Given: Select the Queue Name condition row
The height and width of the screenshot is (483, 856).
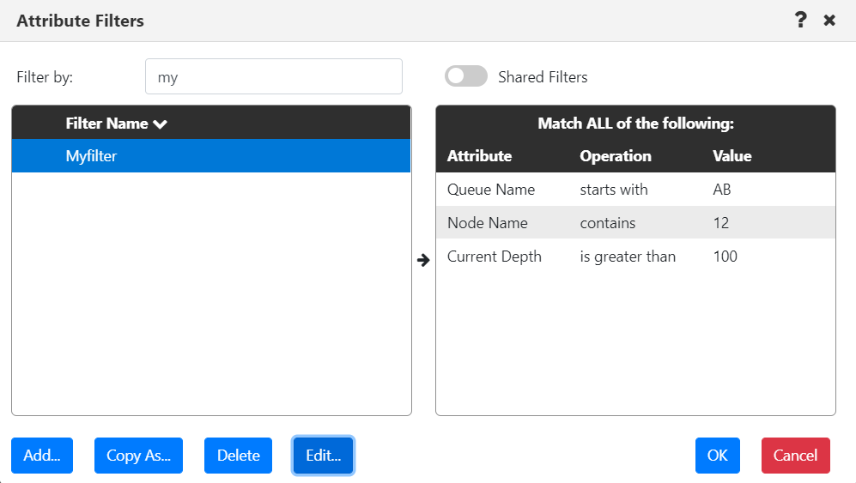Looking at the screenshot, I should (635, 190).
